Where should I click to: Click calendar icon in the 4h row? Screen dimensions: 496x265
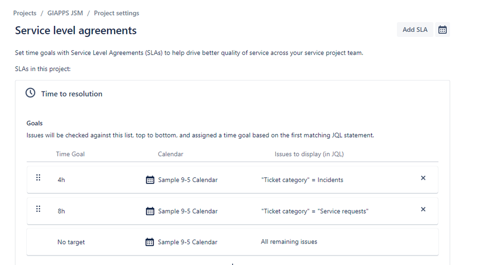click(x=150, y=180)
